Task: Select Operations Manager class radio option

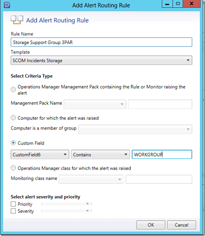Action: 13,168
